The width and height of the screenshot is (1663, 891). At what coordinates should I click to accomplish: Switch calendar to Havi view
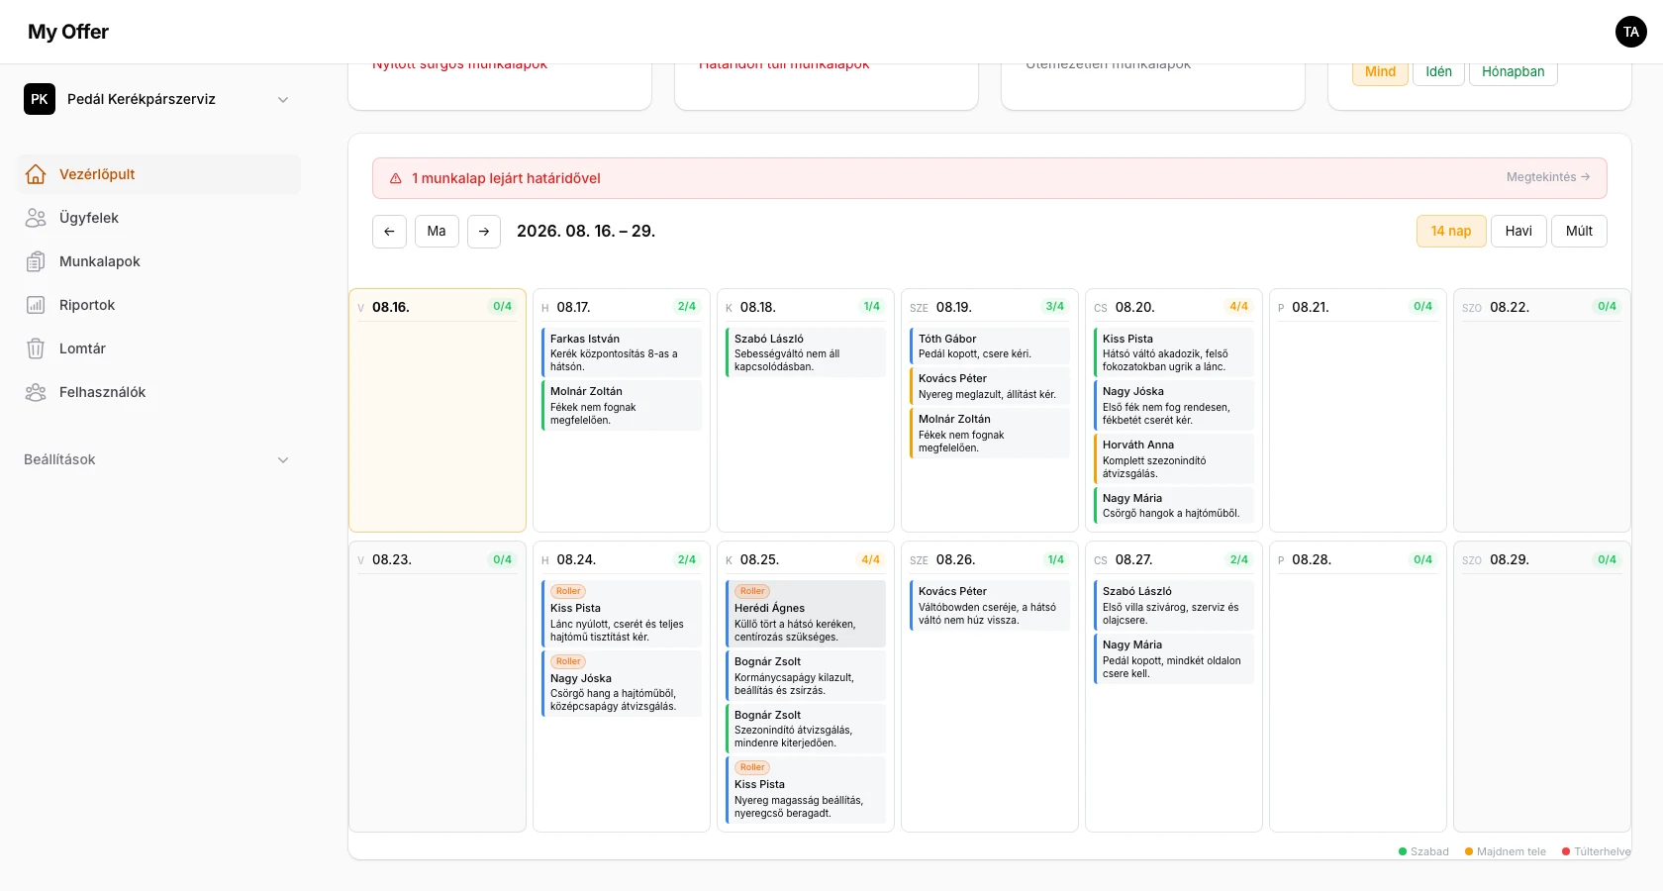[x=1518, y=231]
